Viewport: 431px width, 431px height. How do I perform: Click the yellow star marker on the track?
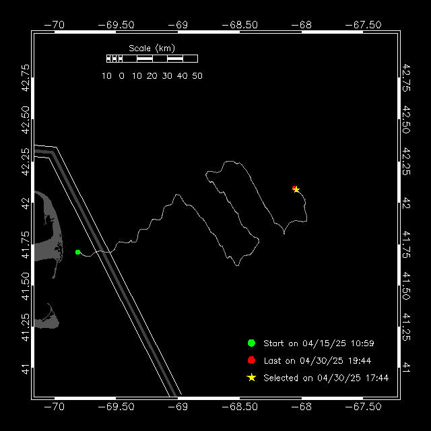(x=297, y=190)
